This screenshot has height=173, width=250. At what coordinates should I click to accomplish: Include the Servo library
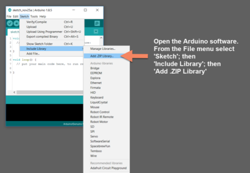click(x=106, y=136)
